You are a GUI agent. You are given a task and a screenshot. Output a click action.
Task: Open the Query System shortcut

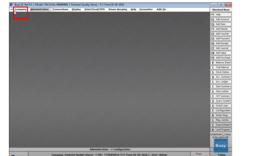point(221,101)
